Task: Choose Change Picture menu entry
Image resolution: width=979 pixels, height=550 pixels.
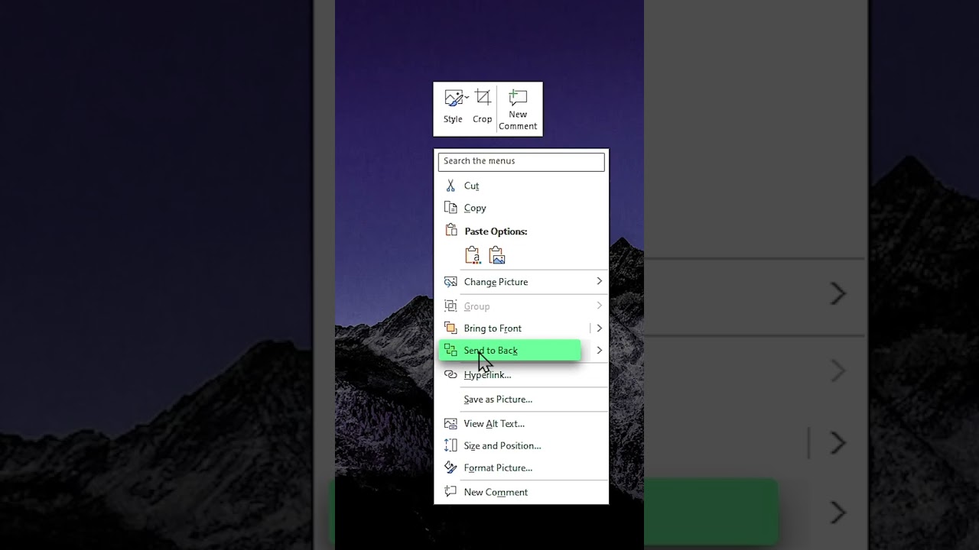Action: [x=522, y=282]
